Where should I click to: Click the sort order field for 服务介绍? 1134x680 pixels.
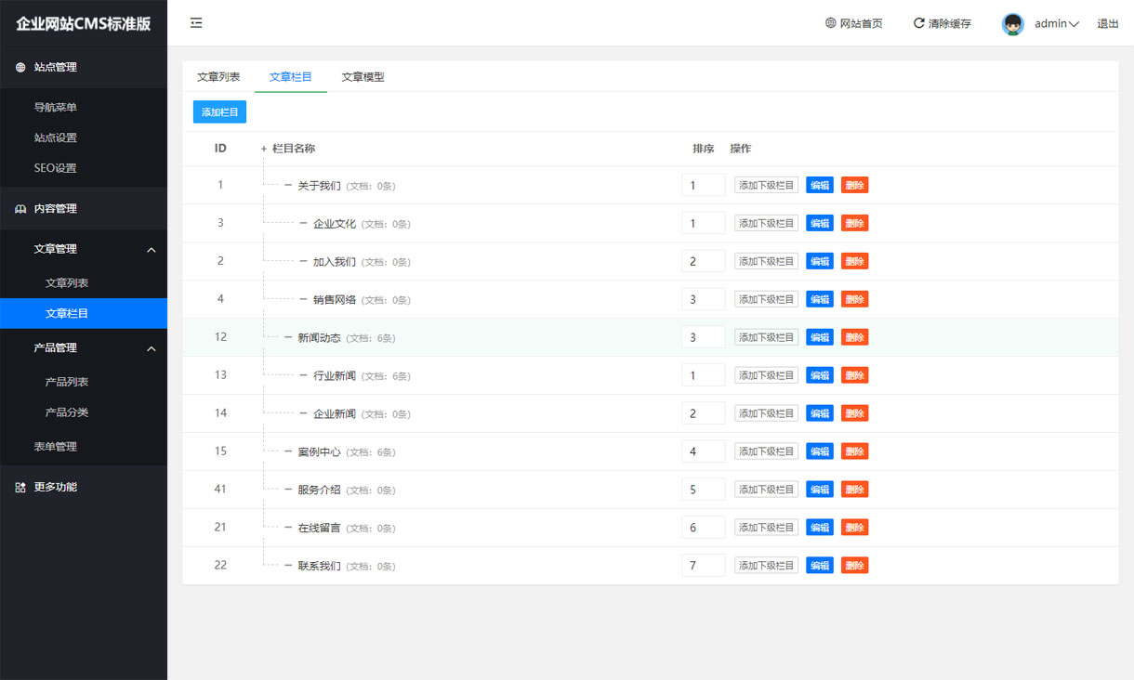[703, 490]
